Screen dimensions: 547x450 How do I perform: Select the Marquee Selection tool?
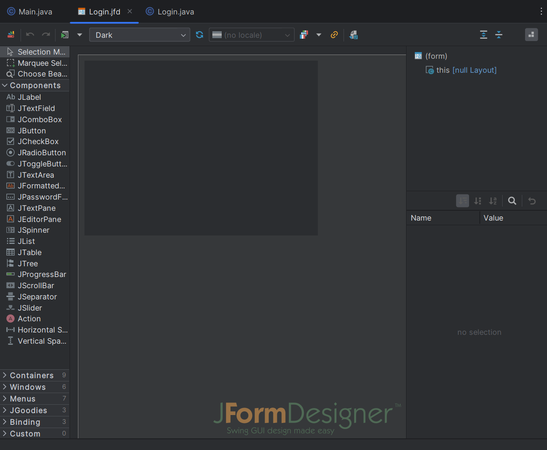[x=35, y=63]
